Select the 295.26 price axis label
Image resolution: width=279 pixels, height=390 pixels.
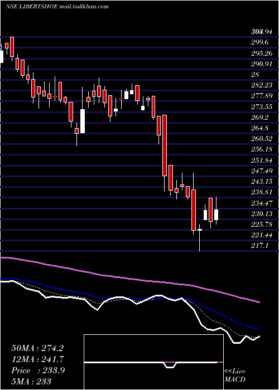tap(262, 53)
